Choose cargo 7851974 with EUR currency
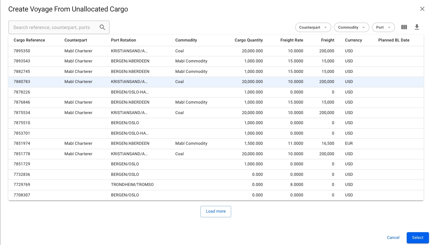This screenshot has width=431, height=245. [22, 143]
